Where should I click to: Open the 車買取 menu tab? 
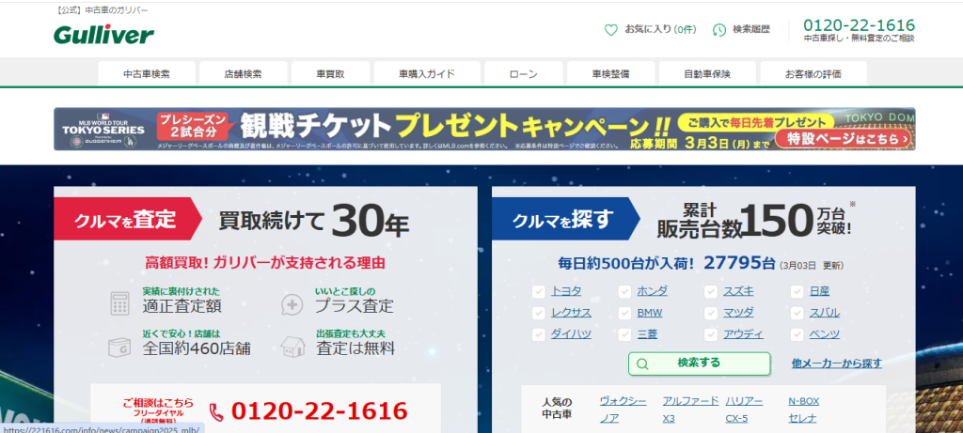(x=330, y=73)
